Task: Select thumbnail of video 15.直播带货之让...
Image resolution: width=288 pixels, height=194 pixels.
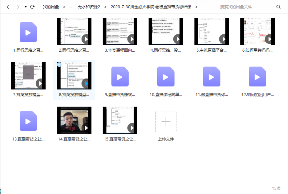Action: pyautogui.click(x=120, y=120)
